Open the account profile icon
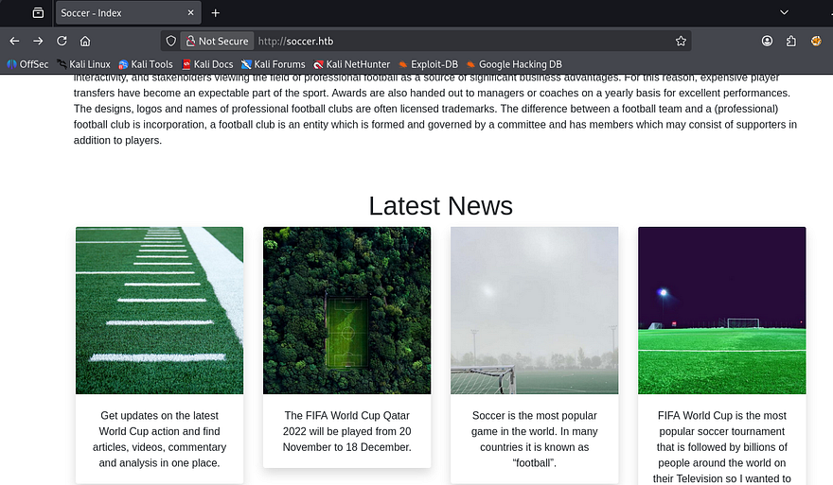The width and height of the screenshot is (833, 485). click(x=767, y=42)
